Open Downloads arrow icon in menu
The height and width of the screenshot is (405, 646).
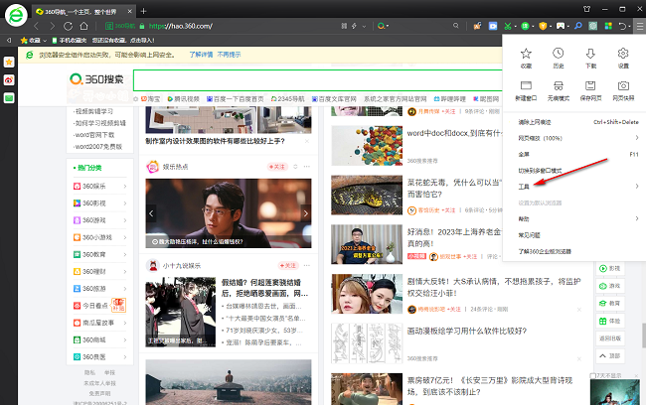(590, 53)
